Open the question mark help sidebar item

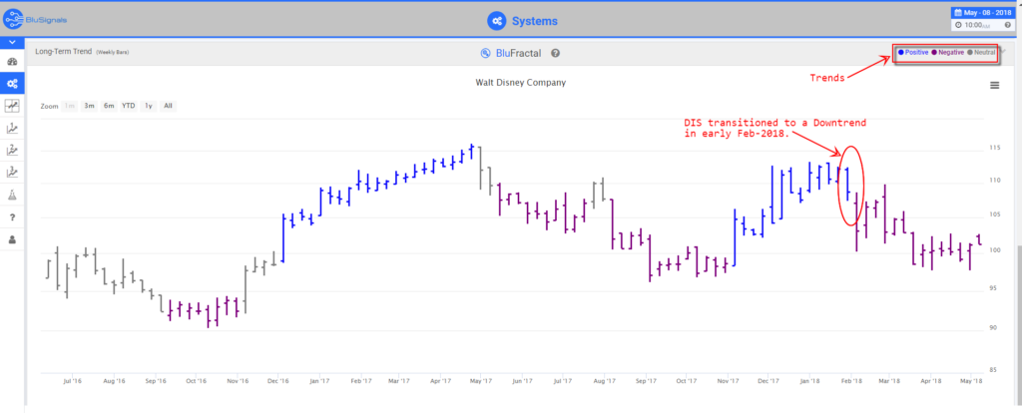[12, 216]
